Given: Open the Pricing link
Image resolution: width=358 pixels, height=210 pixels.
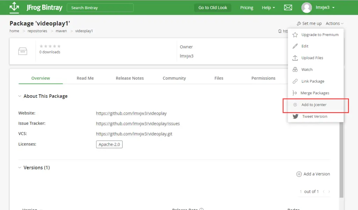Looking at the screenshot, I should [x=246, y=8].
